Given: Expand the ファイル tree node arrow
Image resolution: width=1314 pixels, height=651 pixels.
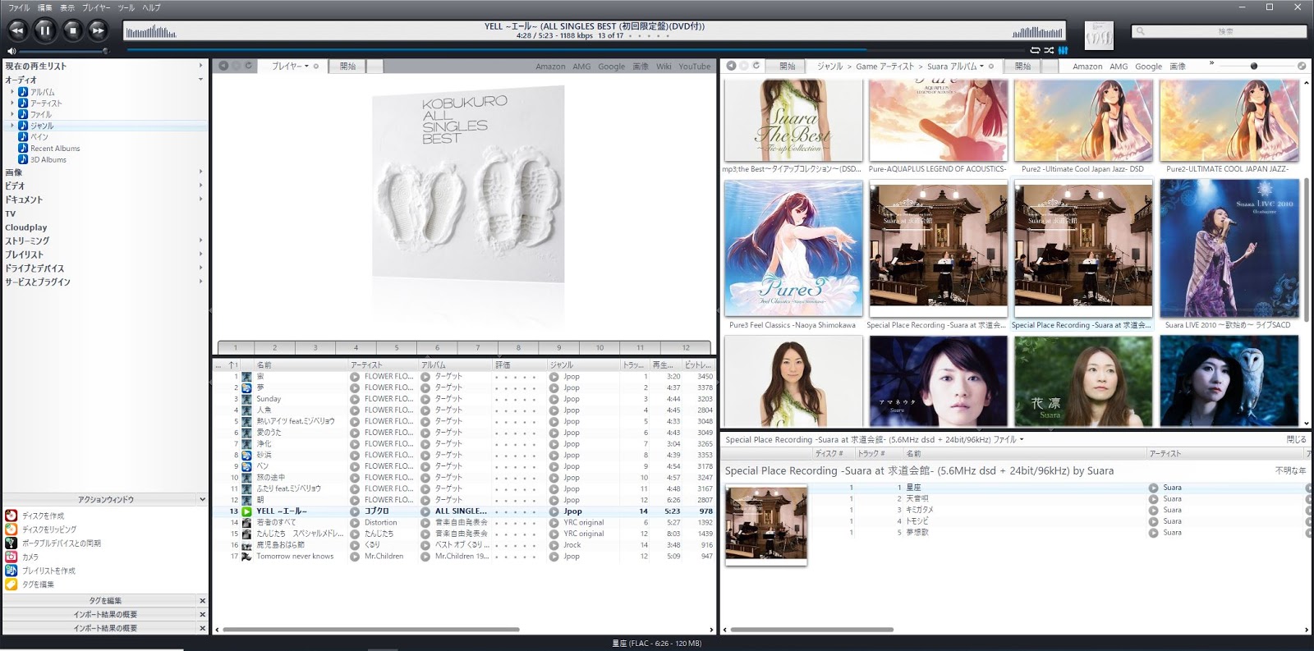Looking at the screenshot, I should tap(12, 114).
